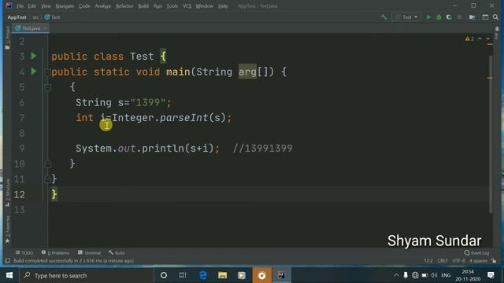Open the TODO tool window
The image size is (504, 283).
coord(24,253)
